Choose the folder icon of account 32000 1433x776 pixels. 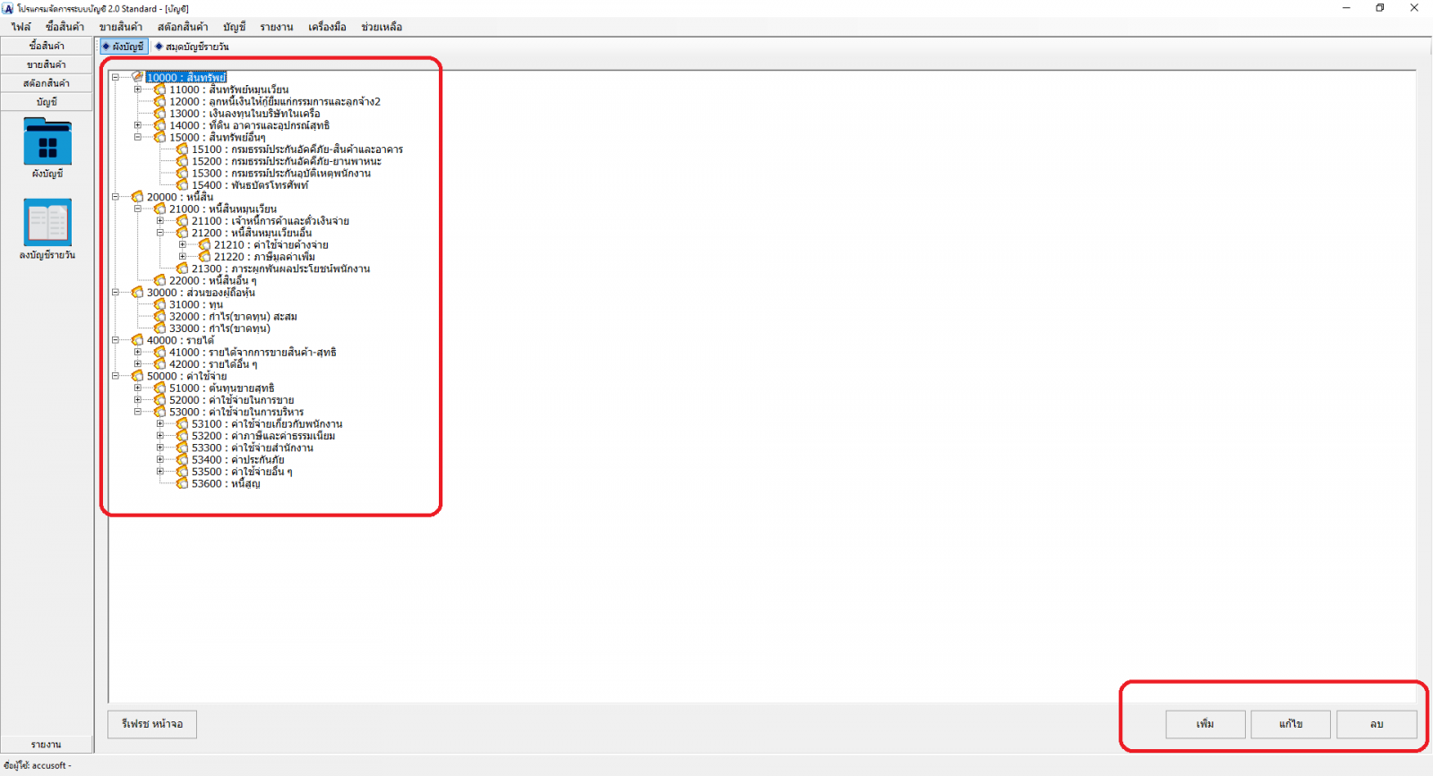(159, 316)
